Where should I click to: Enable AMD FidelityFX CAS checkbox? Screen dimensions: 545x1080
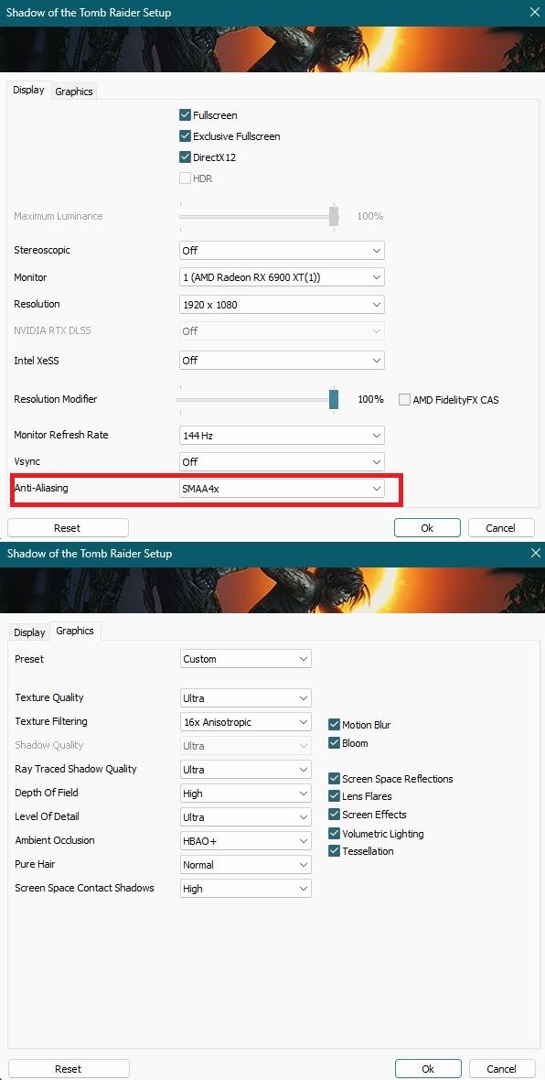[404, 399]
